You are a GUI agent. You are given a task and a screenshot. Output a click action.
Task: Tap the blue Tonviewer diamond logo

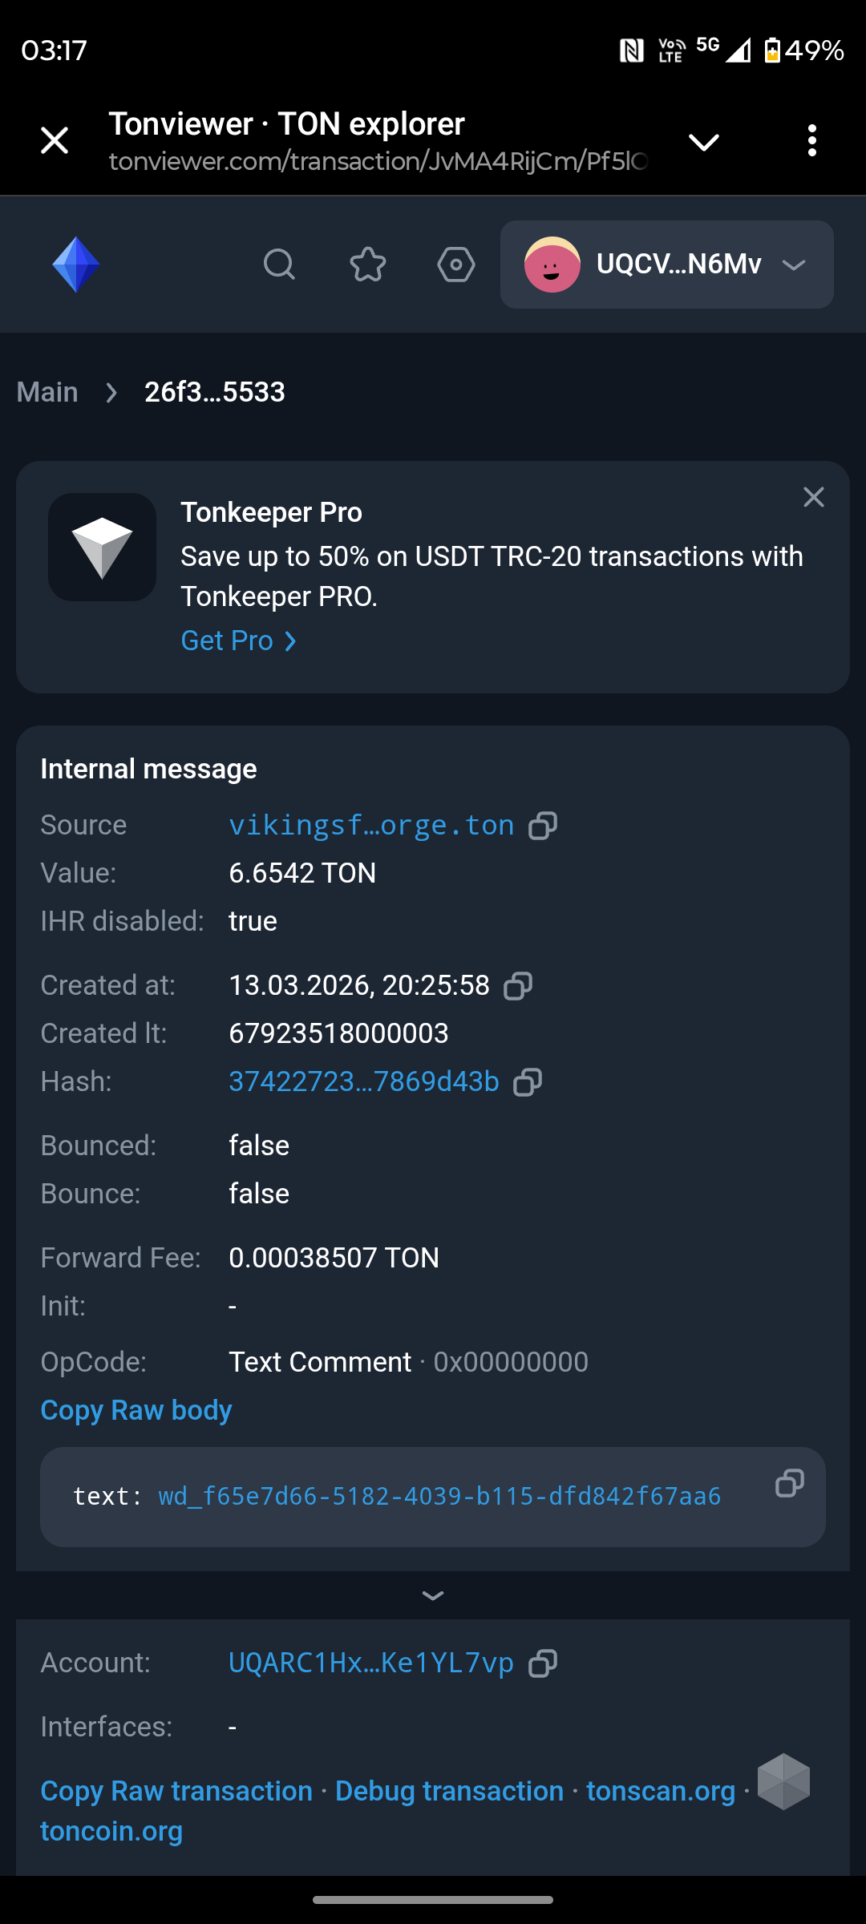76,265
